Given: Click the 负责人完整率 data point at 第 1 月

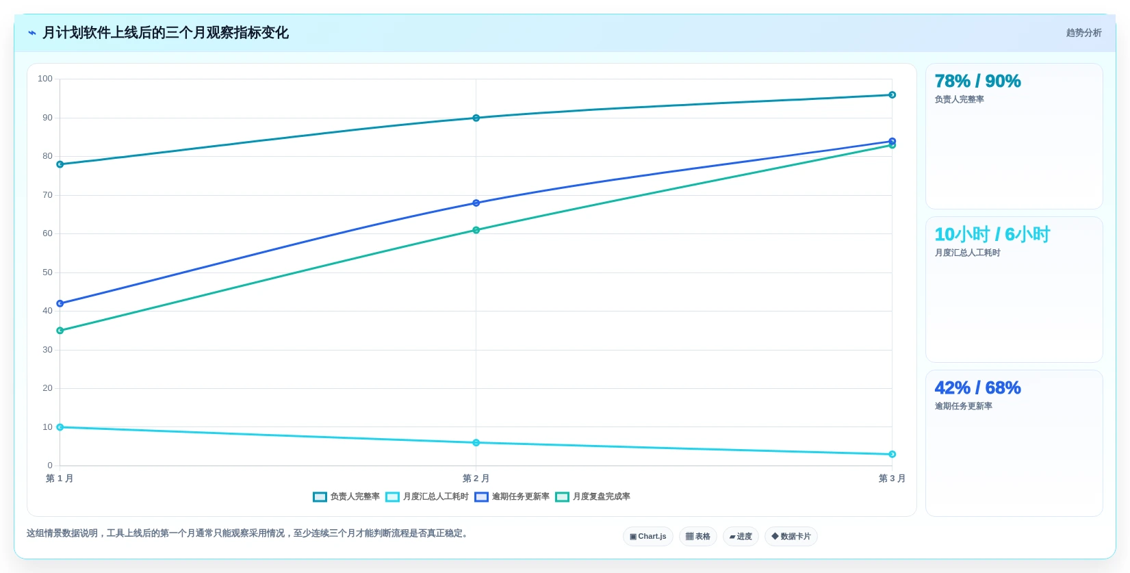Looking at the screenshot, I should (x=60, y=164).
